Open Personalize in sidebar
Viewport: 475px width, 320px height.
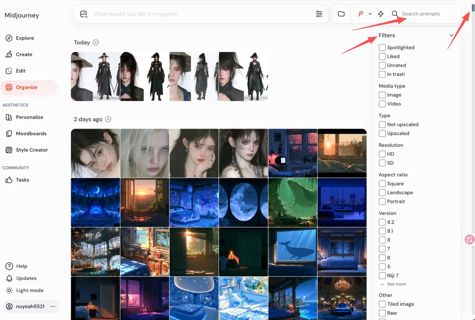click(24, 117)
